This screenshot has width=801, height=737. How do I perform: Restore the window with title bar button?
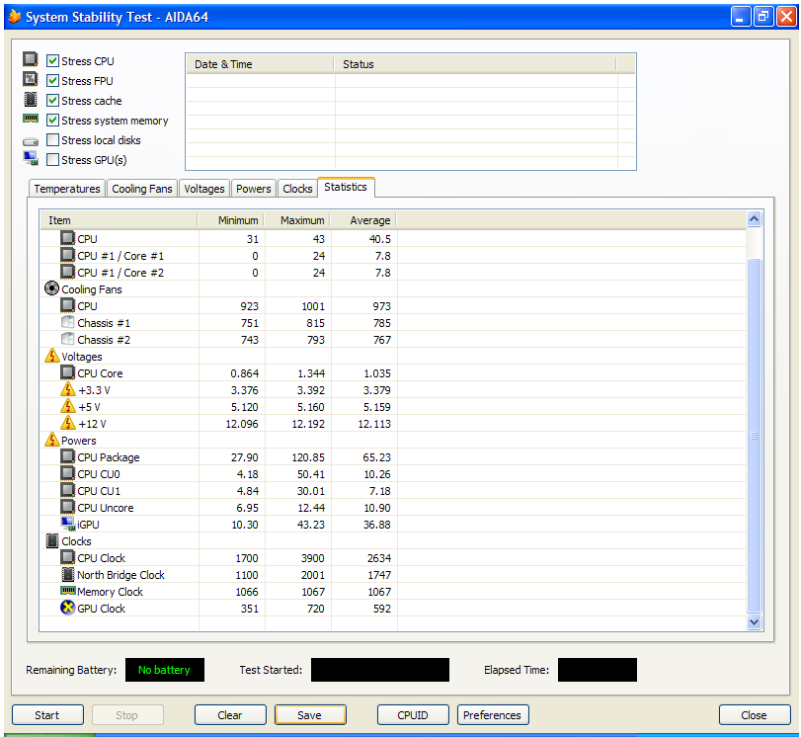coord(763,17)
